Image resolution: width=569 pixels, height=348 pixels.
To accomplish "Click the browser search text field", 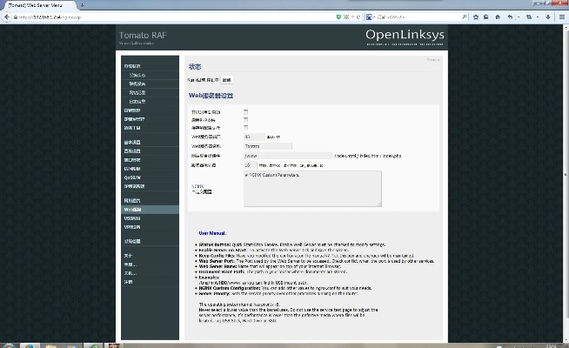I will coord(418,17).
